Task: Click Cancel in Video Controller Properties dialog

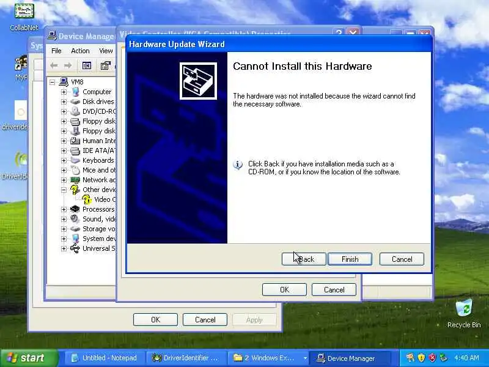Action: [334, 289]
